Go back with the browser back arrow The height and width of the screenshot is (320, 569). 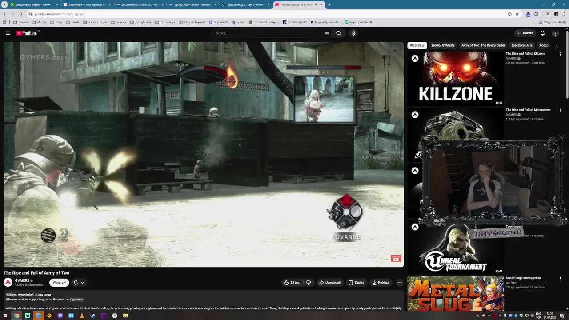(x=4, y=14)
